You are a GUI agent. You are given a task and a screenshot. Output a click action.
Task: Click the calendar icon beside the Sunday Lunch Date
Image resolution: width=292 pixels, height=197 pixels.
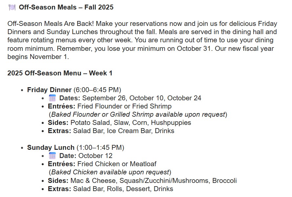(x=52, y=156)
